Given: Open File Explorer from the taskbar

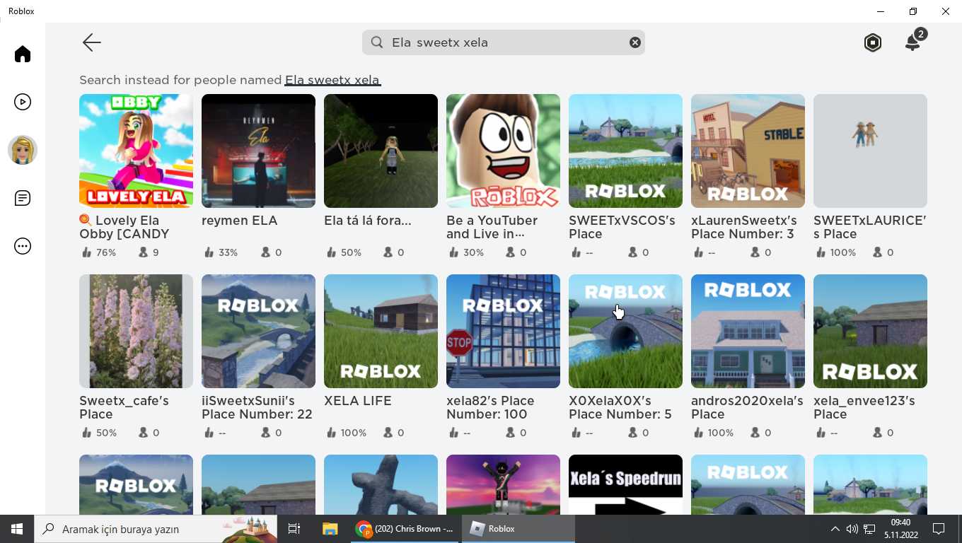Looking at the screenshot, I should [x=330, y=529].
